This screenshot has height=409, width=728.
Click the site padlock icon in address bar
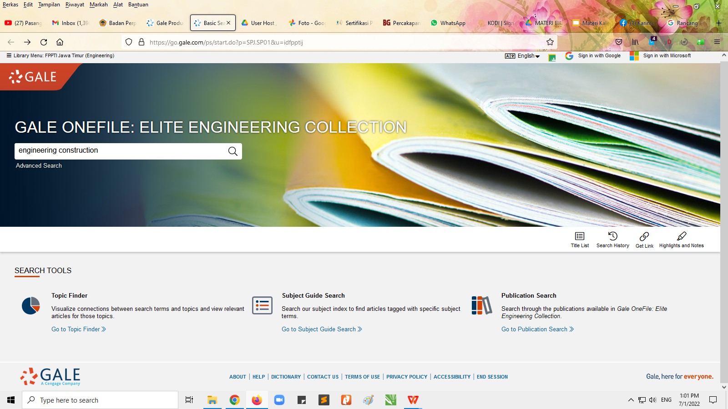[142, 42]
